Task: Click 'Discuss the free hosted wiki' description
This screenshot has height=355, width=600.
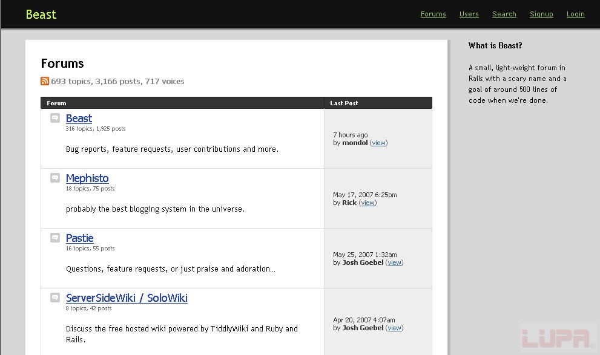Action: point(182,334)
